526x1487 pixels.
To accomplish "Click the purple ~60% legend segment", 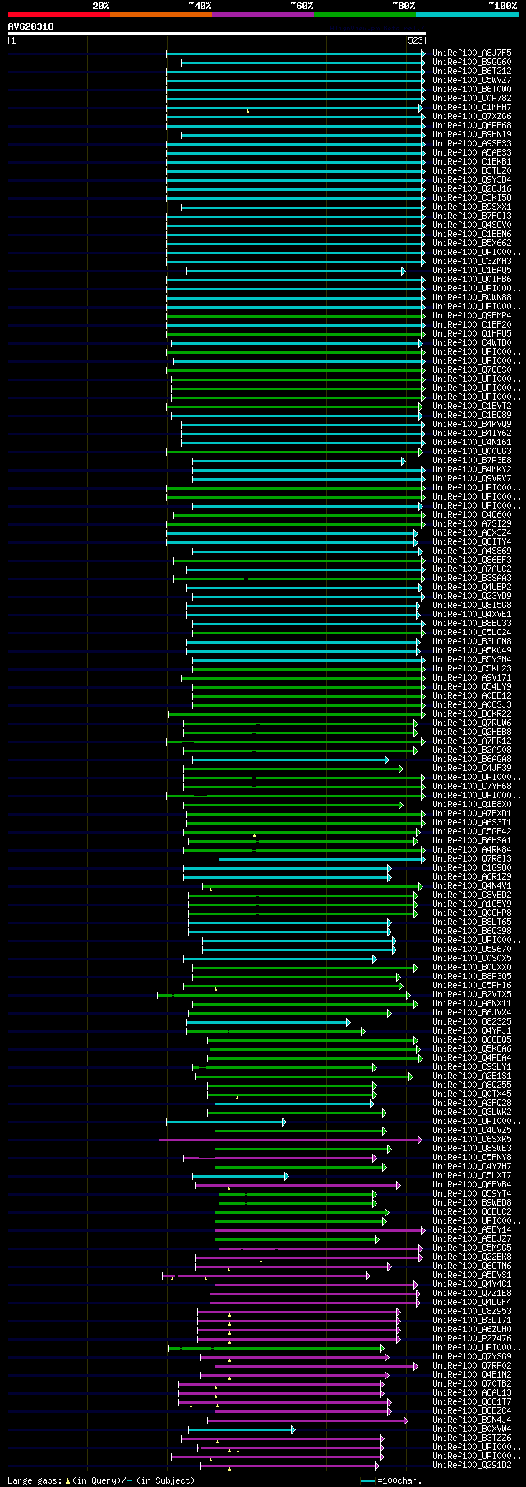I will [263, 15].
